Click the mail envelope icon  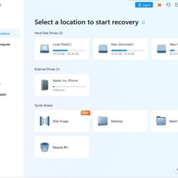[x=177, y=5]
